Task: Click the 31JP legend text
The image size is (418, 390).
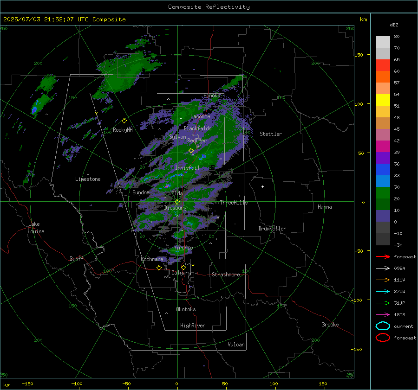Action: (x=399, y=303)
